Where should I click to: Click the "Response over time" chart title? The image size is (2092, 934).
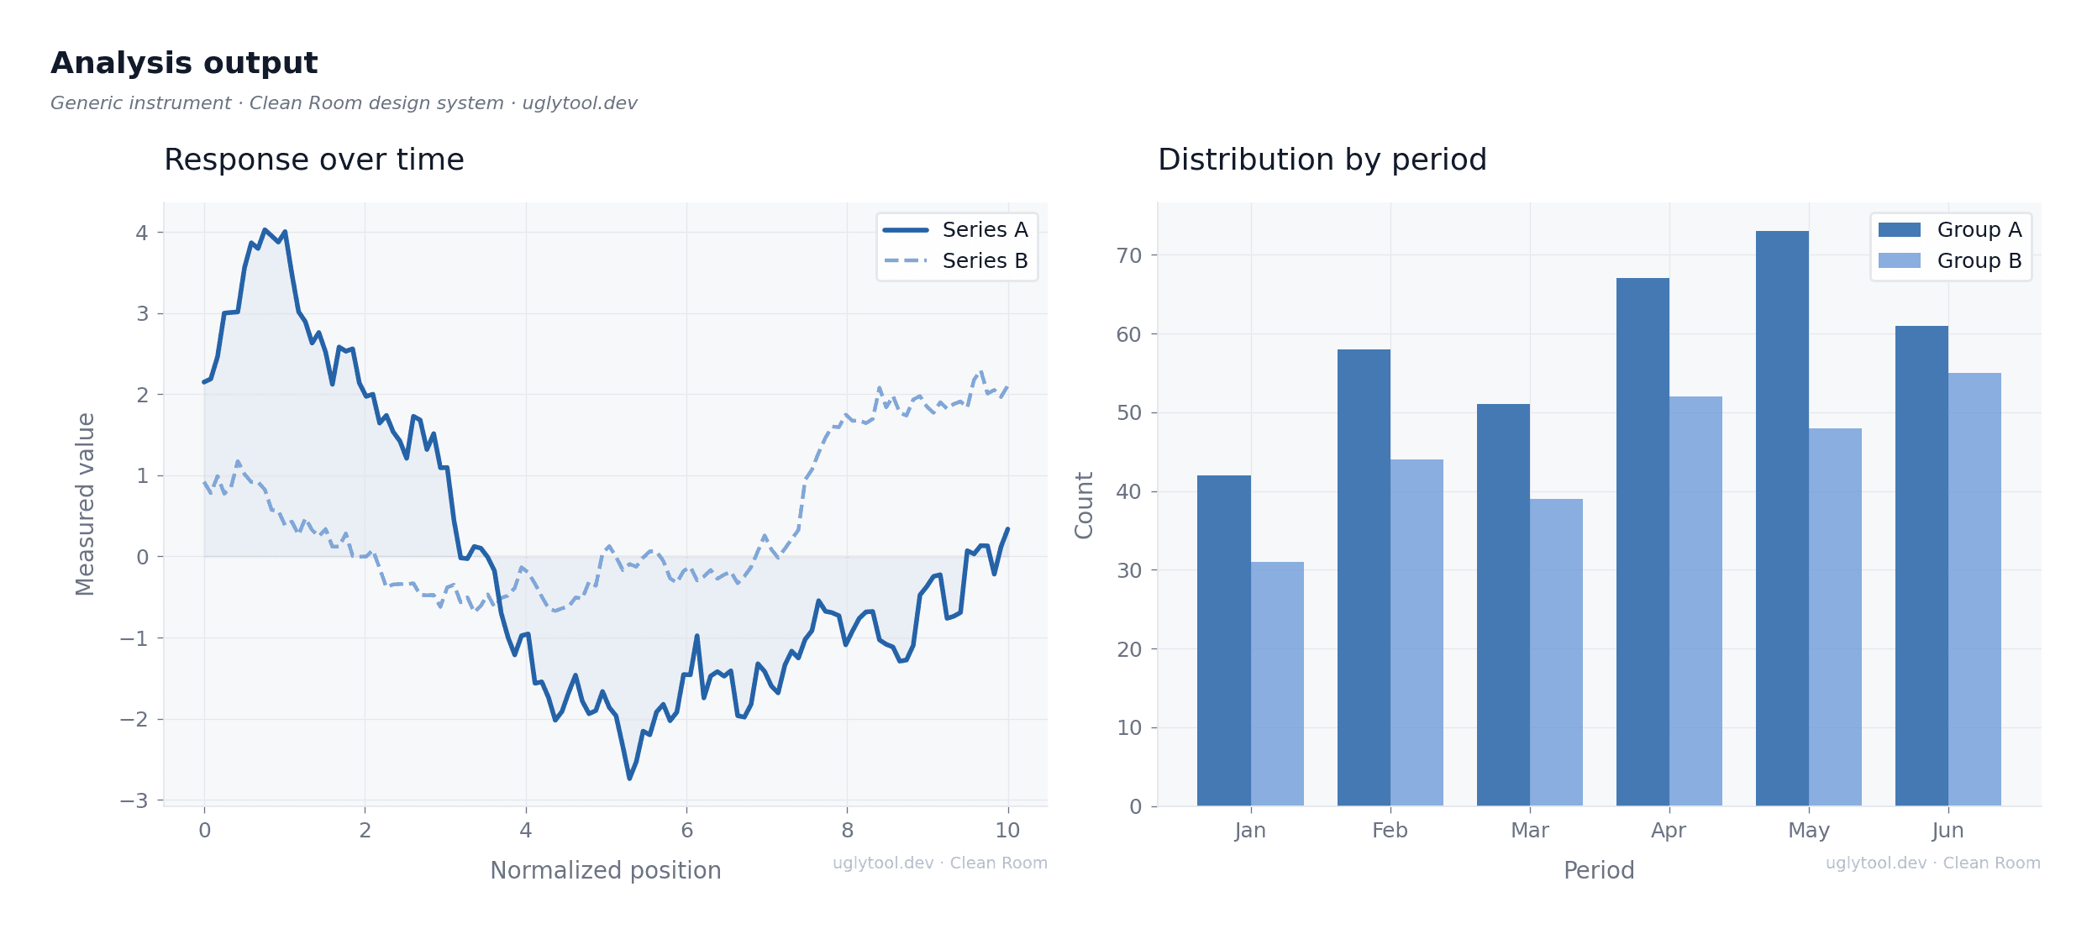point(314,160)
